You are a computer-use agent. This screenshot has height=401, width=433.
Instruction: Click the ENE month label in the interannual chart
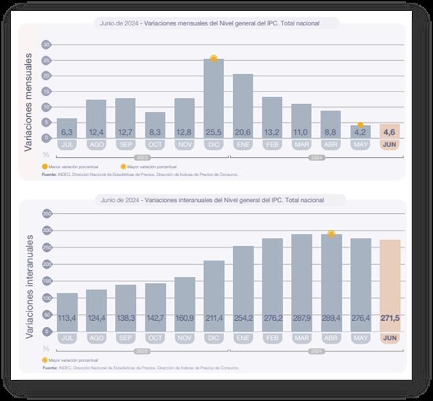click(x=243, y=339)
